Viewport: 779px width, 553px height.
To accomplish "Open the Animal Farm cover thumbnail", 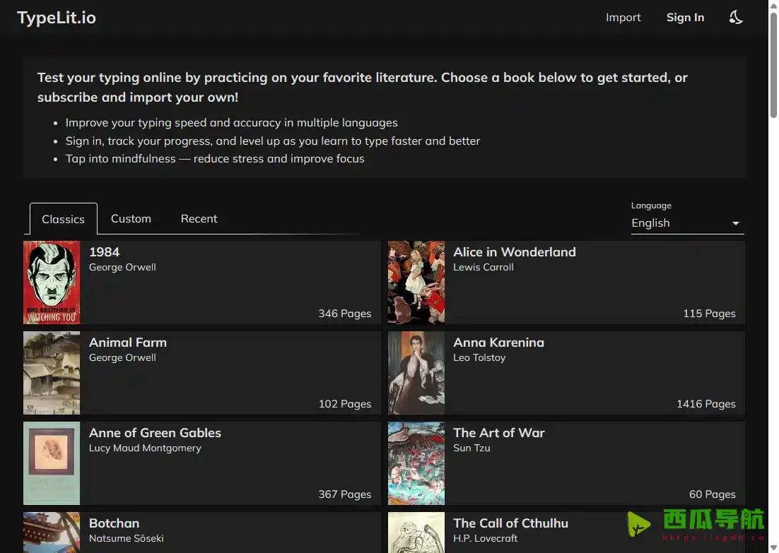I will [52, 373].
